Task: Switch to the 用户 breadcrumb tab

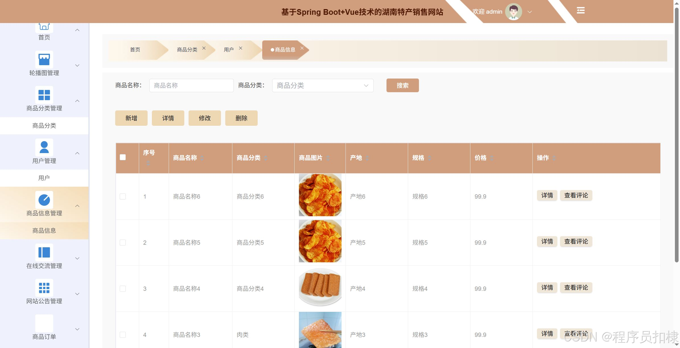Action: point(229,50)
